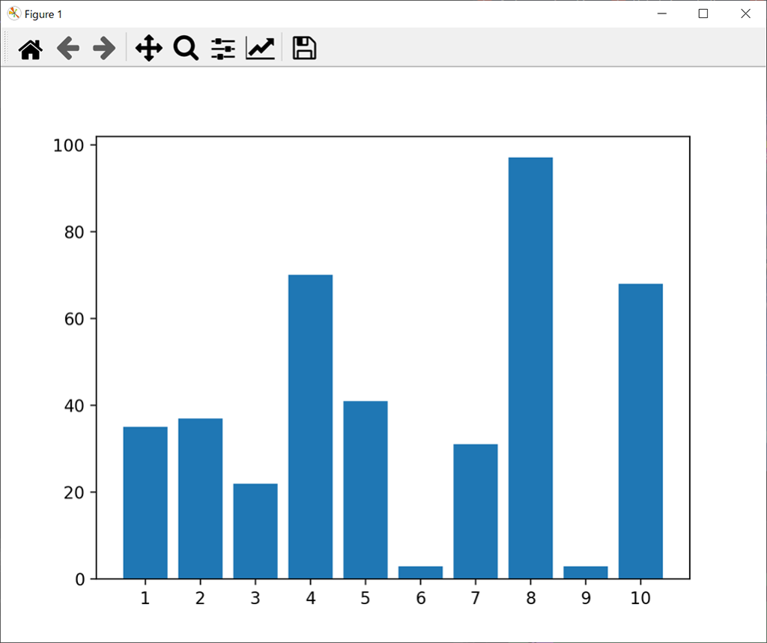The image size is (767, 643).
Task: Select the bar above x-axis label 3
Action: pos(255,531)
